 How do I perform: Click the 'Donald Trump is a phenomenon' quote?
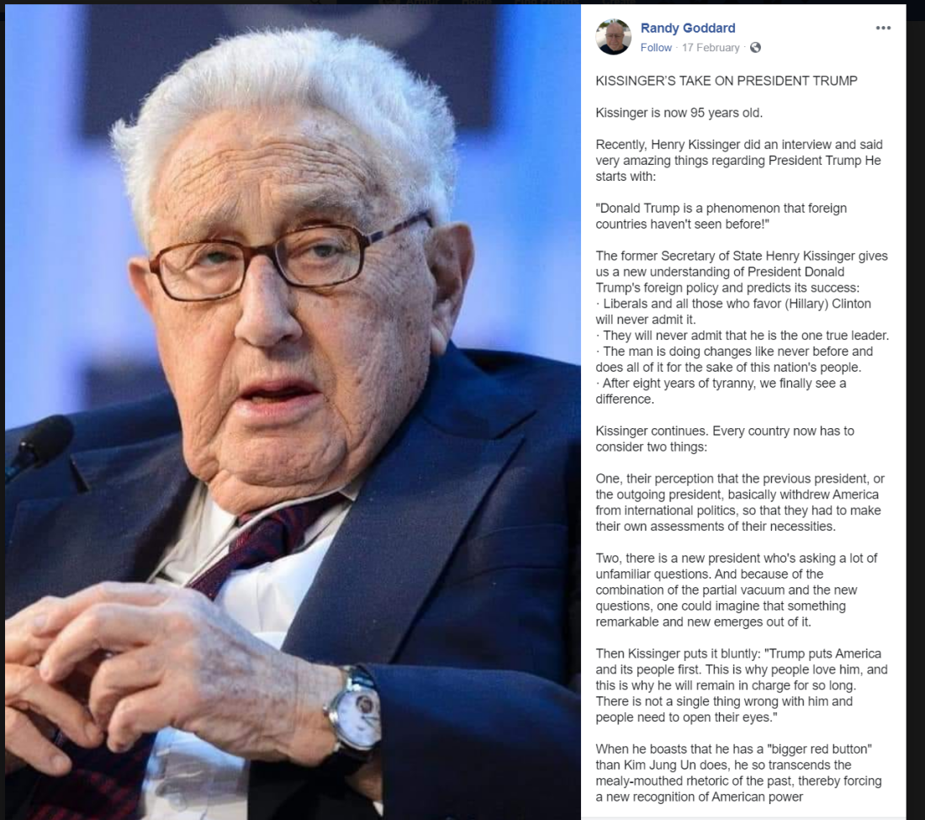point(721,216)
